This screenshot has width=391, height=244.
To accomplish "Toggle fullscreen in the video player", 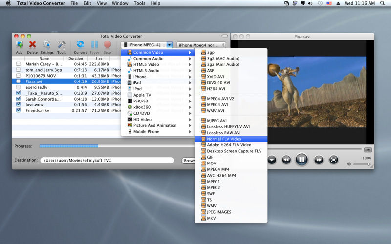I will pos(334,160).
